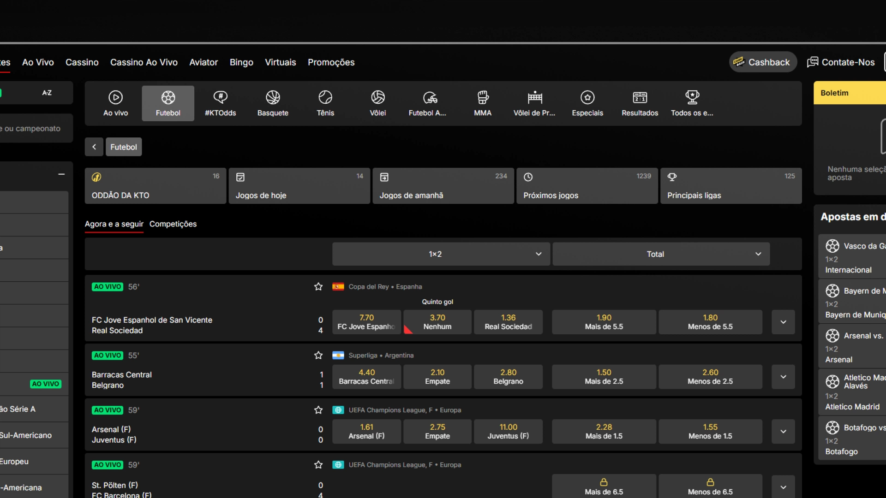Click the back arrow beside Futebol
This screenshot has width=886, height=498.
(x=94, y=147)
